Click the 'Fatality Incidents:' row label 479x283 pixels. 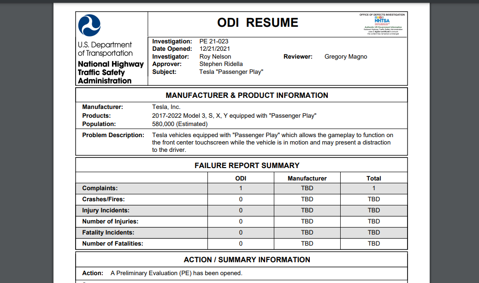click(108, 233)
